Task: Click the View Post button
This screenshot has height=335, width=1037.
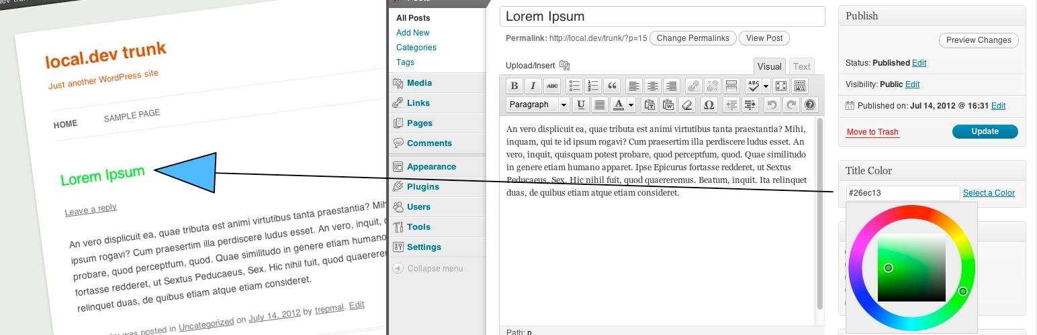Action: click(x=764, y=38)
